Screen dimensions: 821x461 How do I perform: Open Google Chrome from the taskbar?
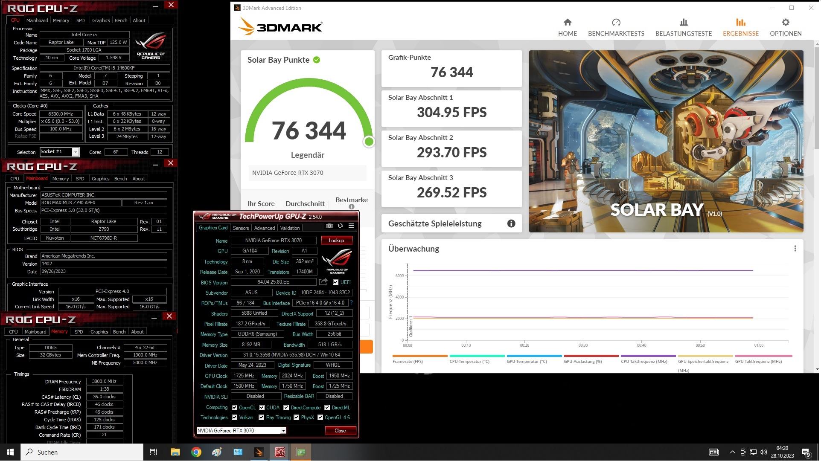196,452
